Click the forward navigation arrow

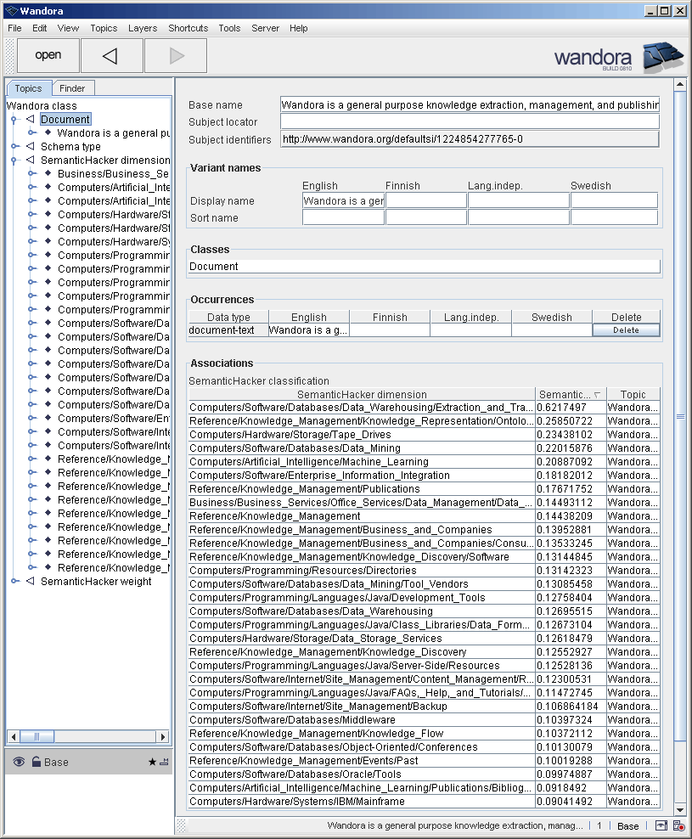(175, 55)
